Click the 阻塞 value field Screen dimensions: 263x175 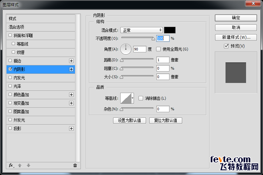click(163, 68)
